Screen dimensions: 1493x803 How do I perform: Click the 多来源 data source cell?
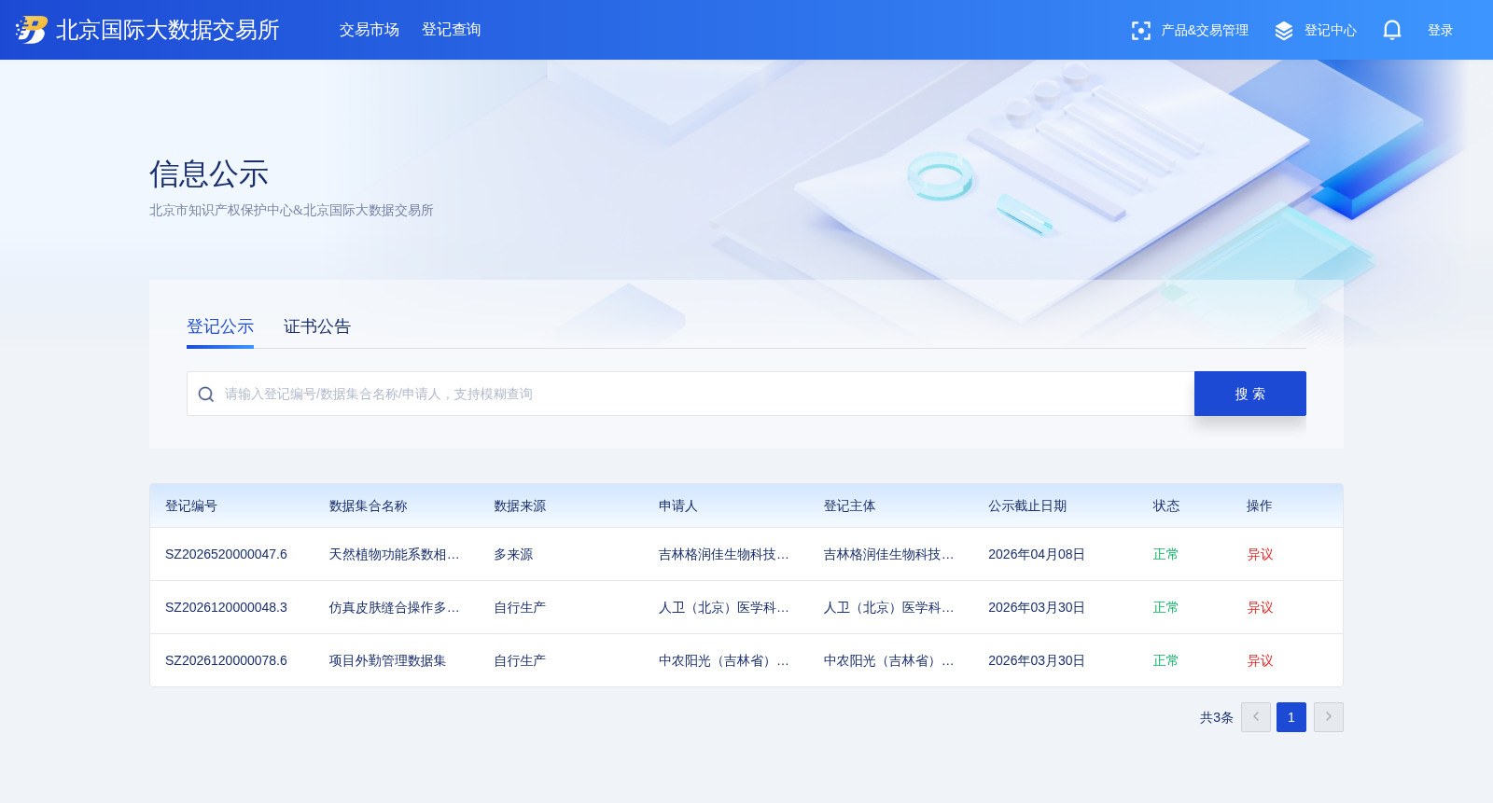tap(513, 554)
